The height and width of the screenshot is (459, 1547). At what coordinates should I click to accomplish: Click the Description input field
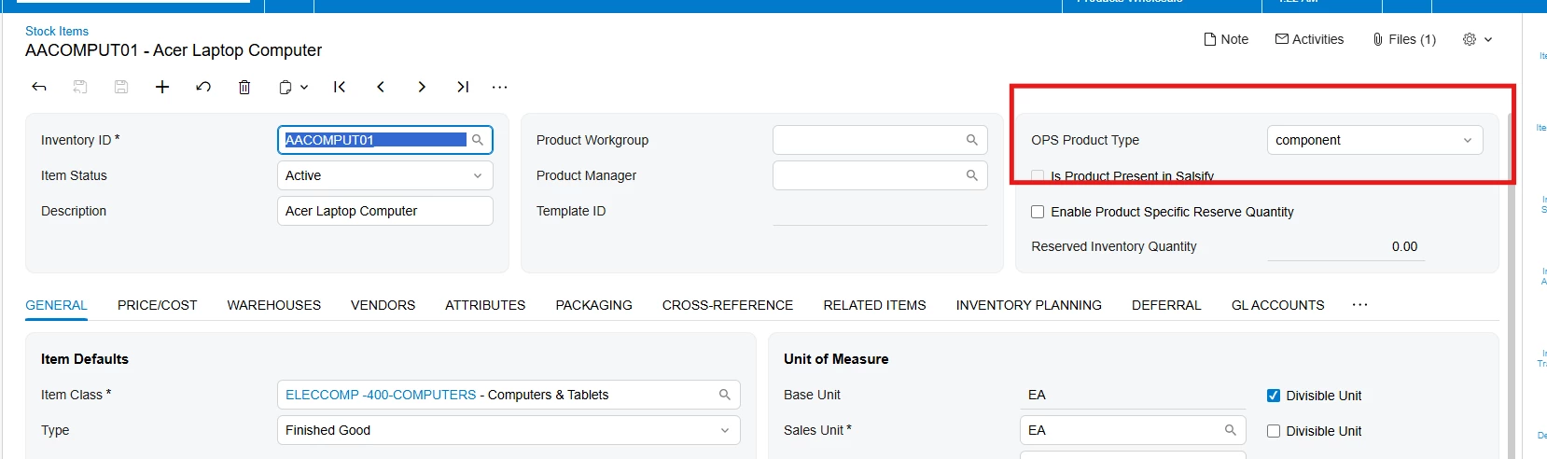[x=384, y=211]
